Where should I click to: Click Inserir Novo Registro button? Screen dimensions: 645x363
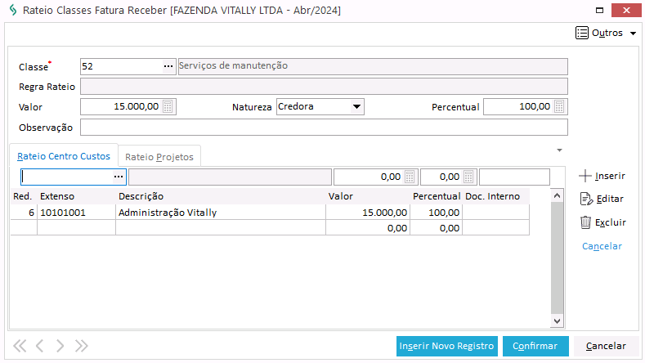pyautogui.click(x=446, y=346)
